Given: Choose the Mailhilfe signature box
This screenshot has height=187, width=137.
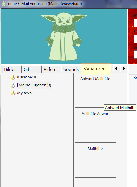Looking at the screenshot, I should click(x=95, y=161).
